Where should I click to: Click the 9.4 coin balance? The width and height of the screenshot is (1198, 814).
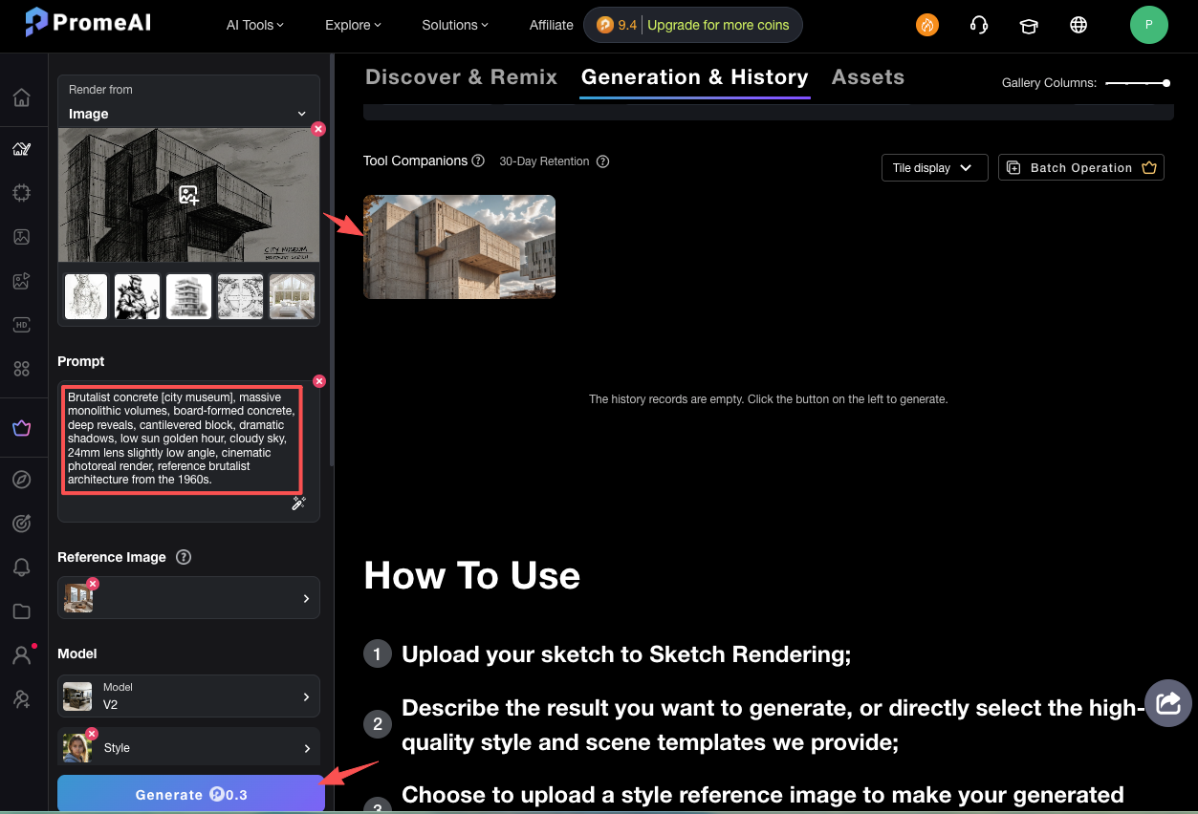tap(618, 25)
